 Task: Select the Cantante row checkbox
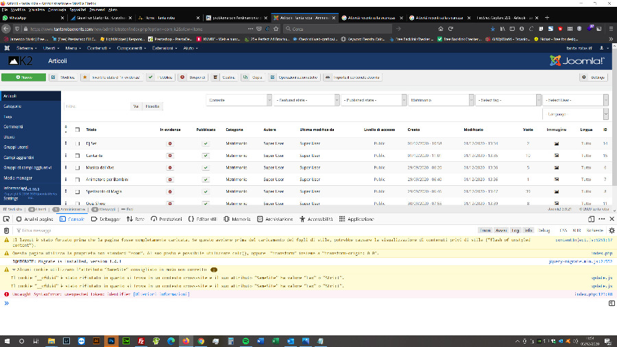coord(77,156)
